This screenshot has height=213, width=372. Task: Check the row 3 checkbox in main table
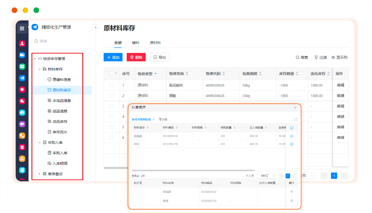coord(112,106)
